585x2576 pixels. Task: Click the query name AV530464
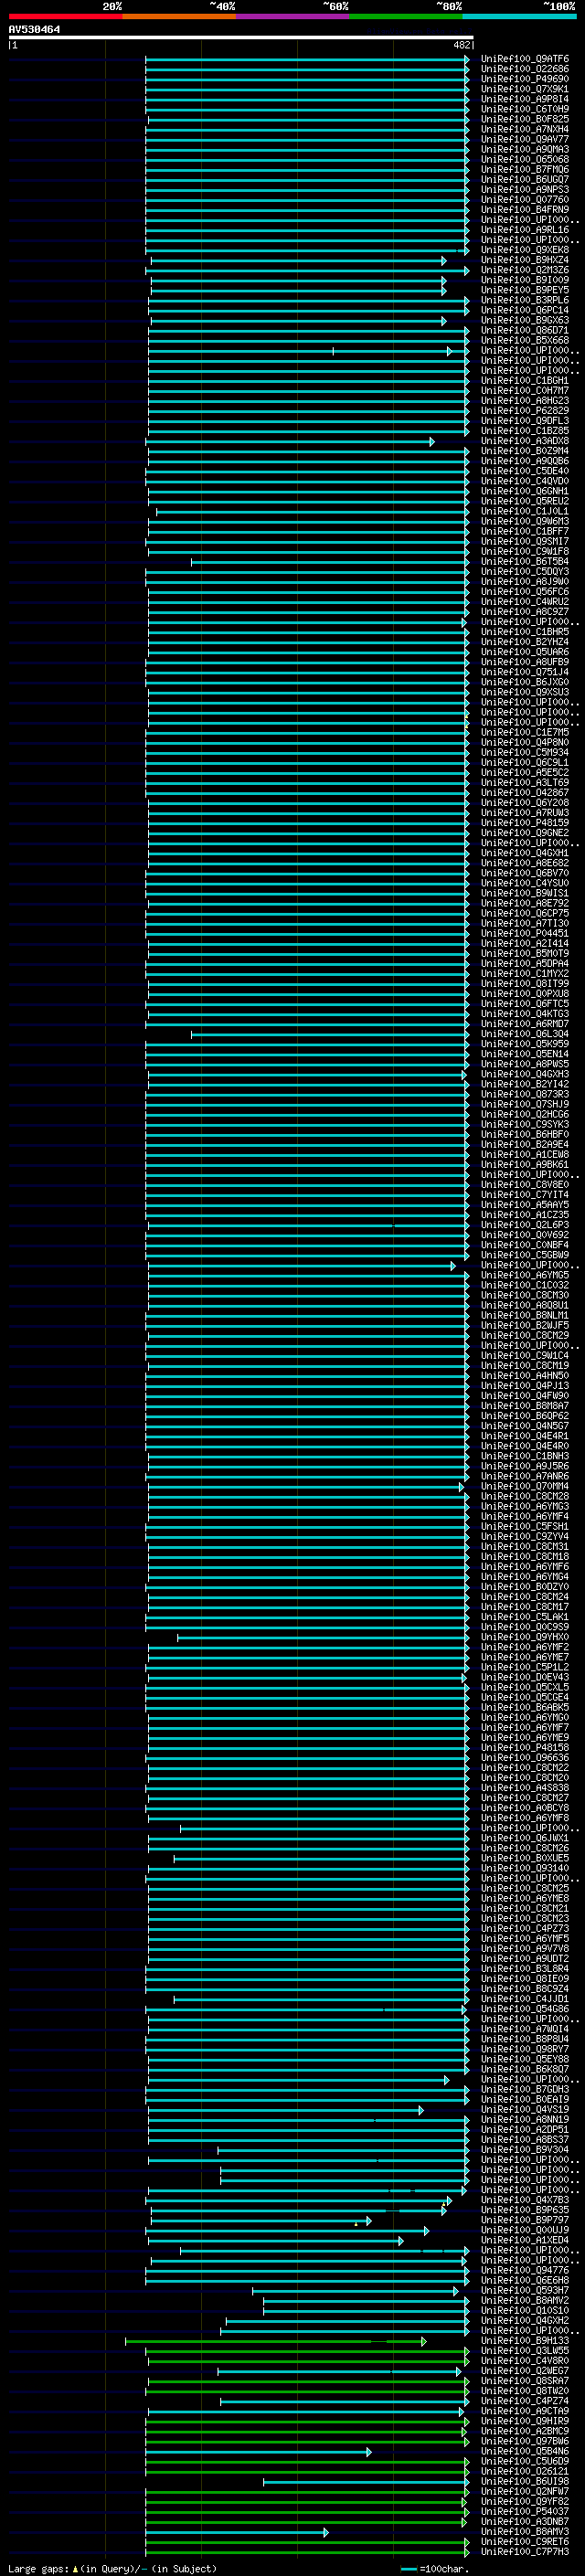tap(34, 30)
